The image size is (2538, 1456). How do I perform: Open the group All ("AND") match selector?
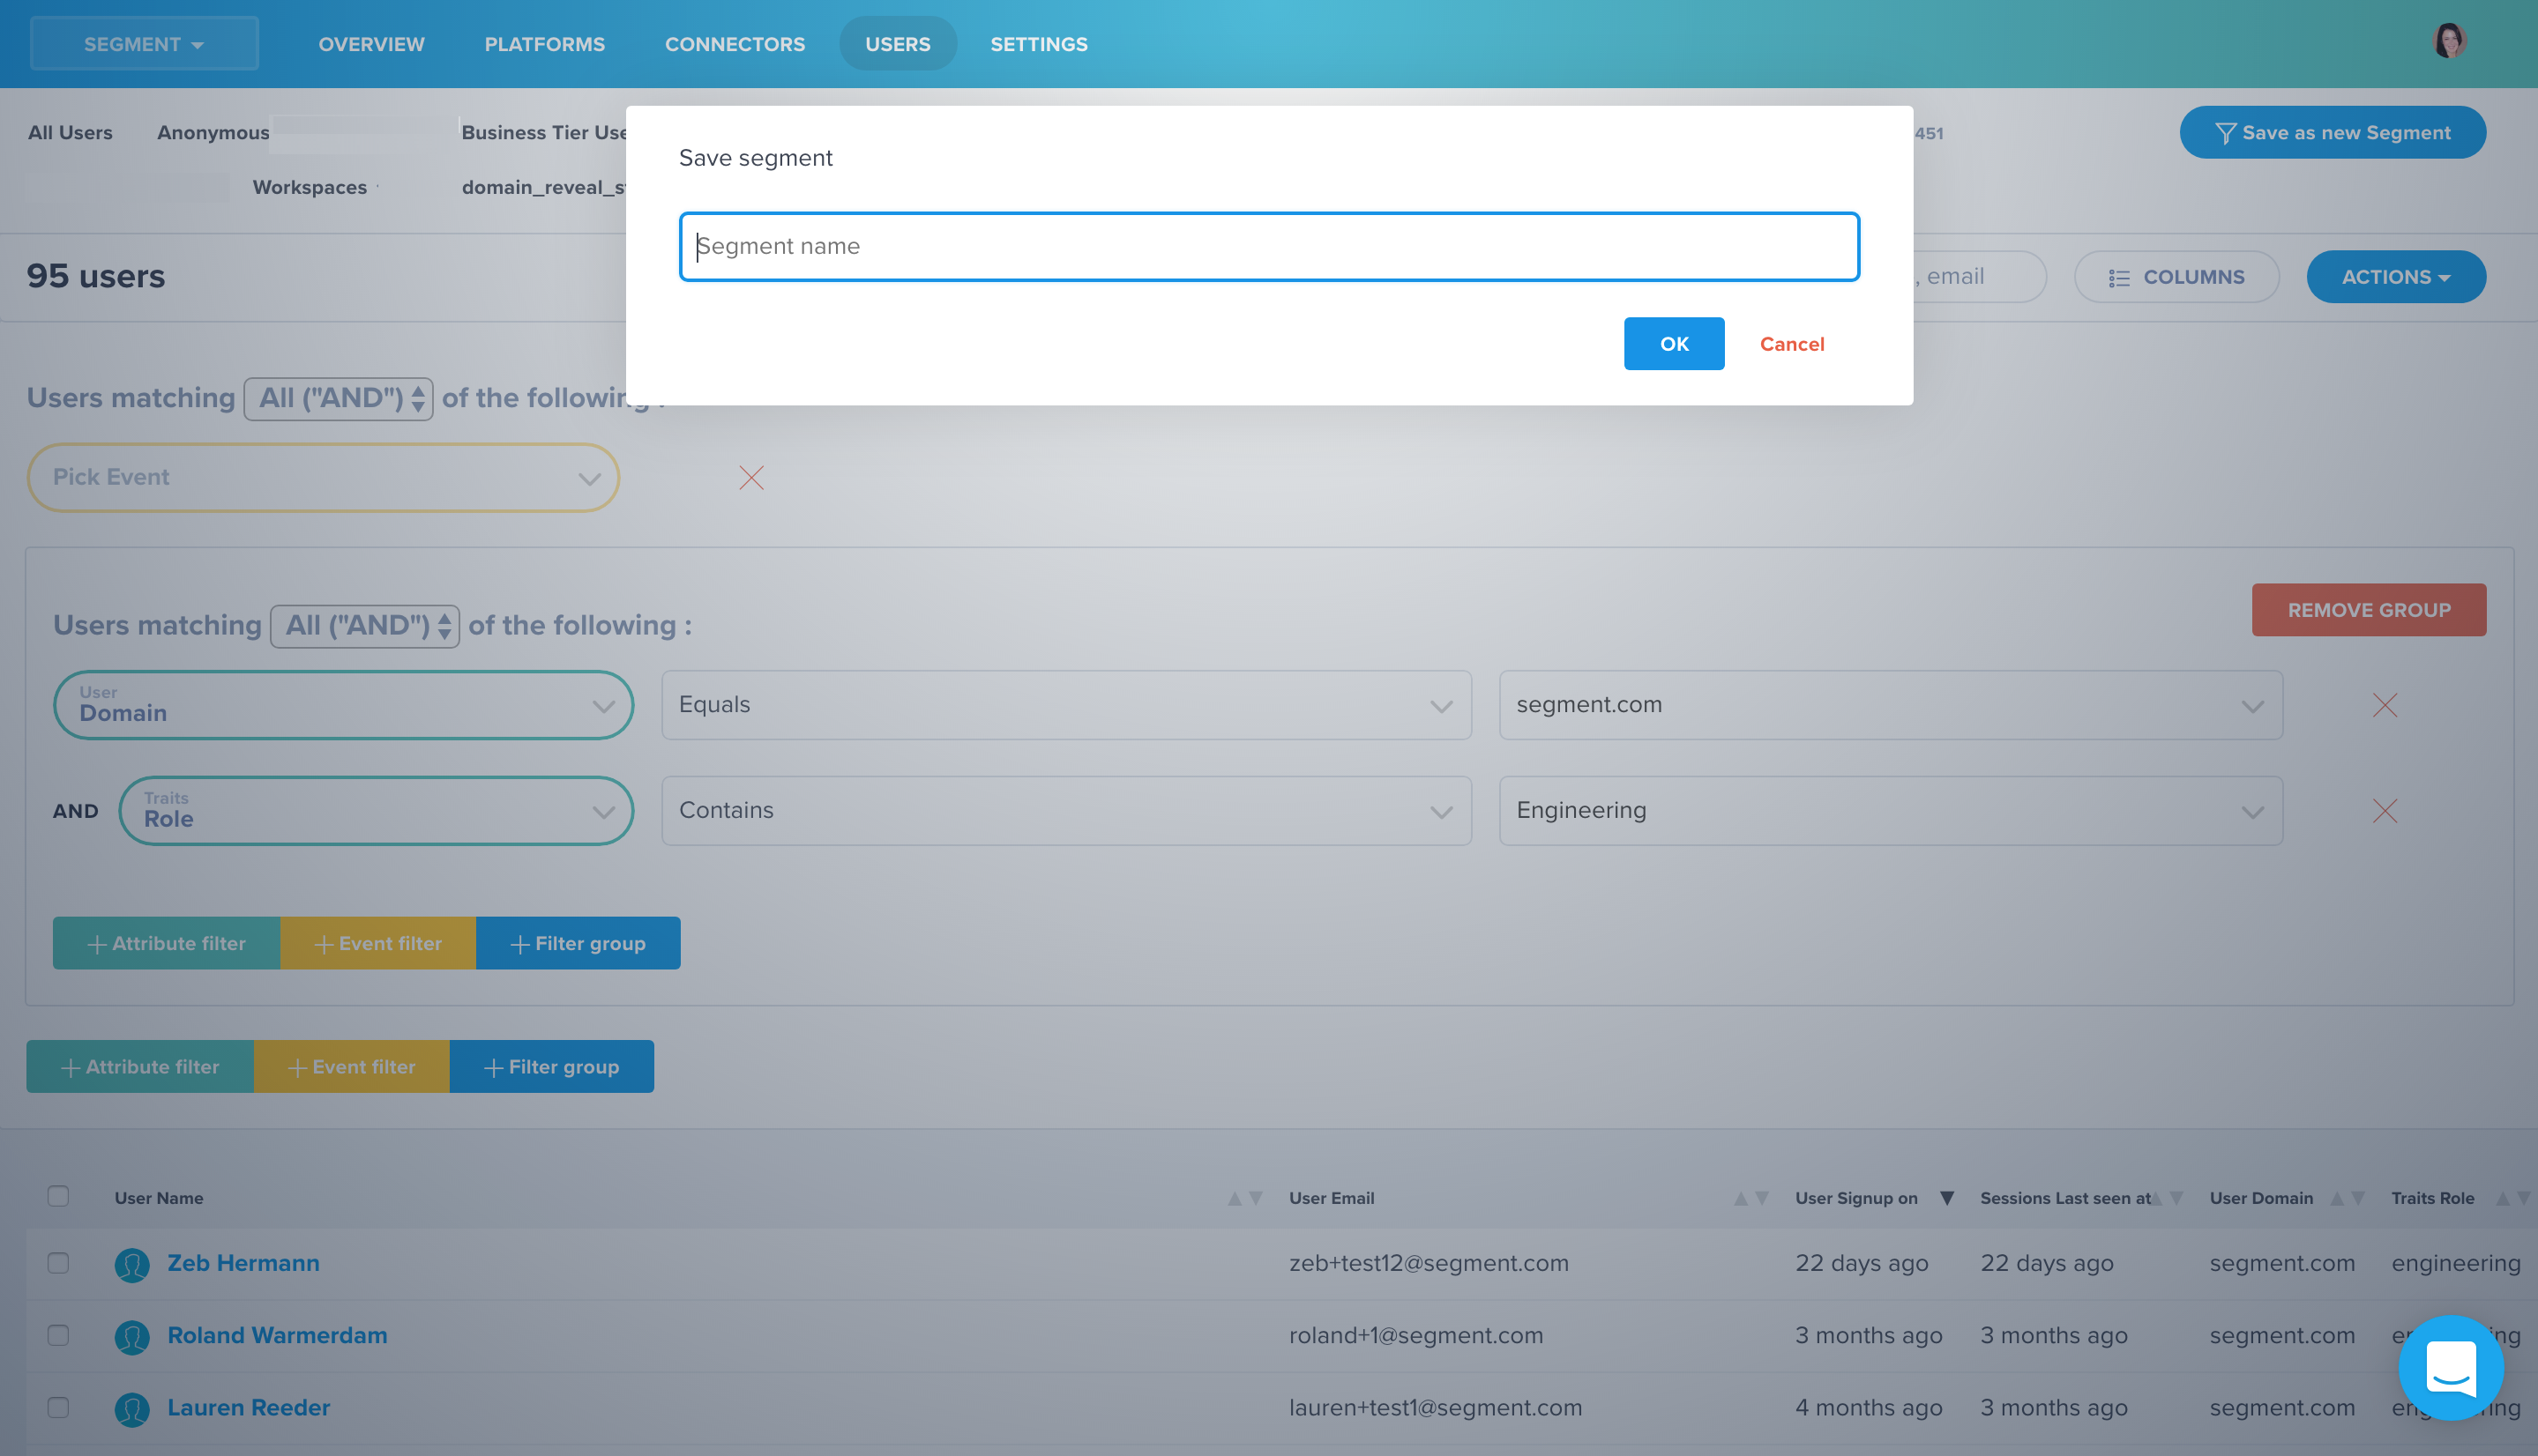(364, 626)
